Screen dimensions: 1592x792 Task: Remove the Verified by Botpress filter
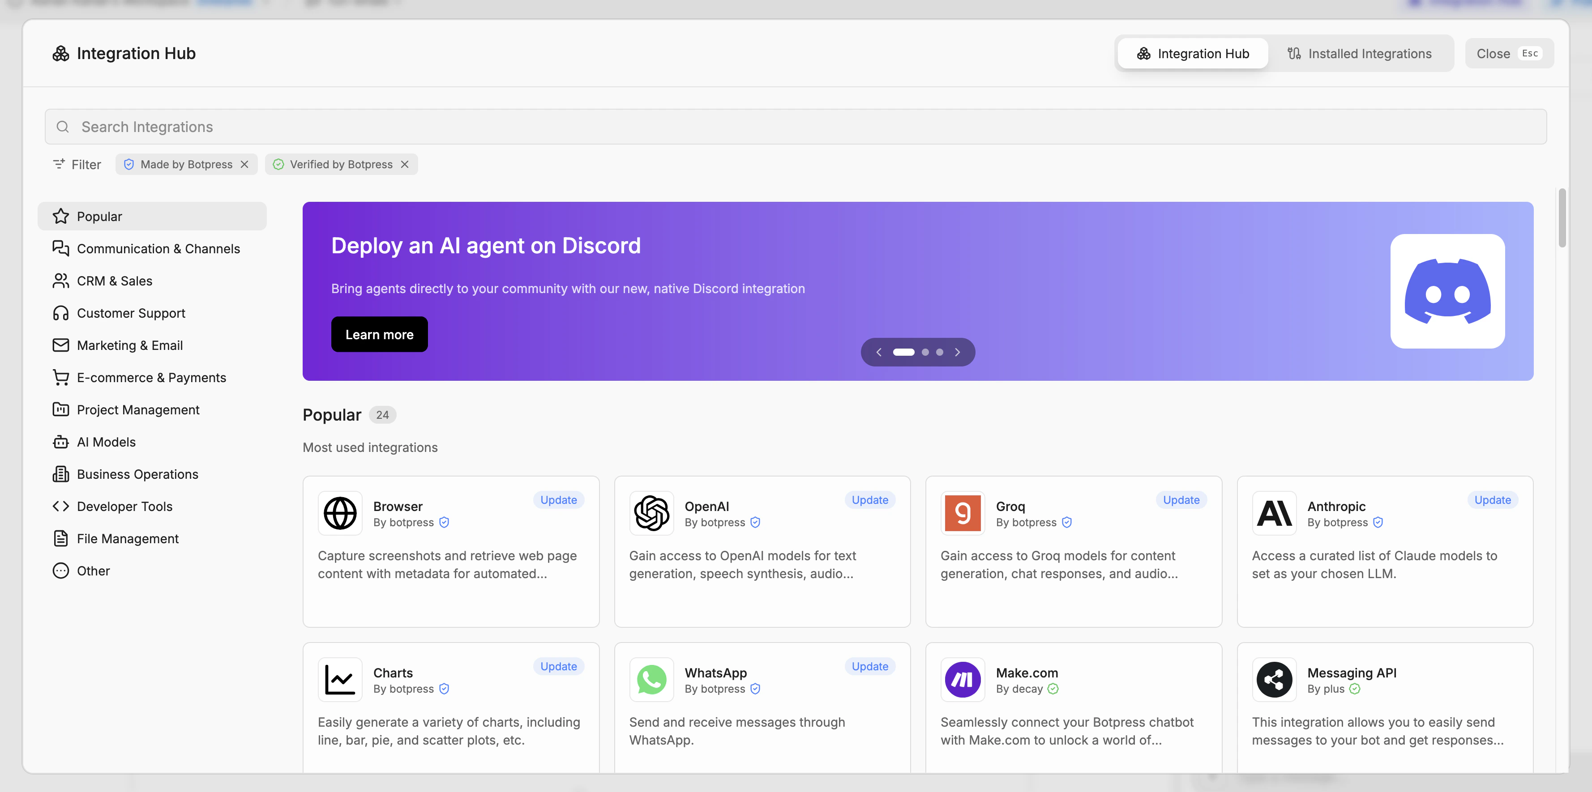tap(405, 164)
